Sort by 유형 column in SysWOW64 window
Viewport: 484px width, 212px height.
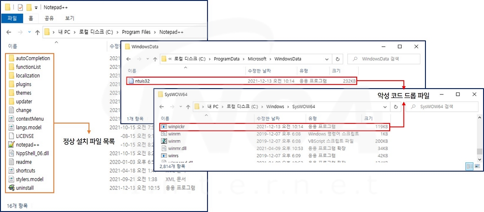[x=313, y=118]
